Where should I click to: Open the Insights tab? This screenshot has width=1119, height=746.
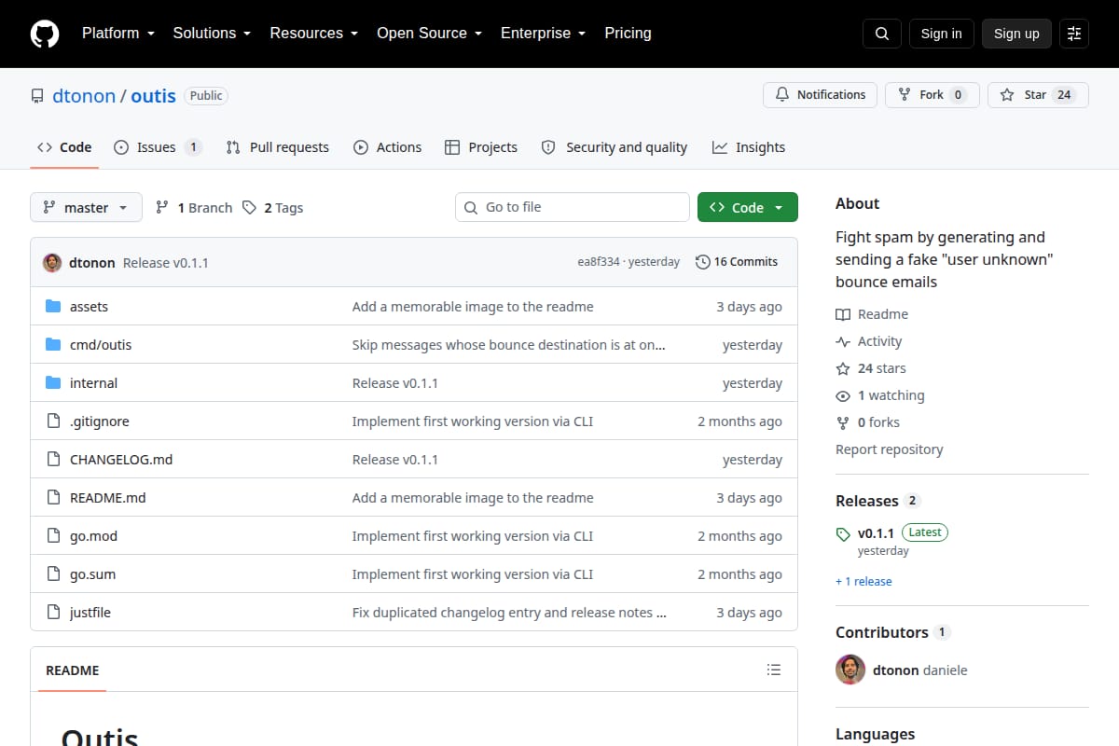pyautogui.click(x=749, y=147)
